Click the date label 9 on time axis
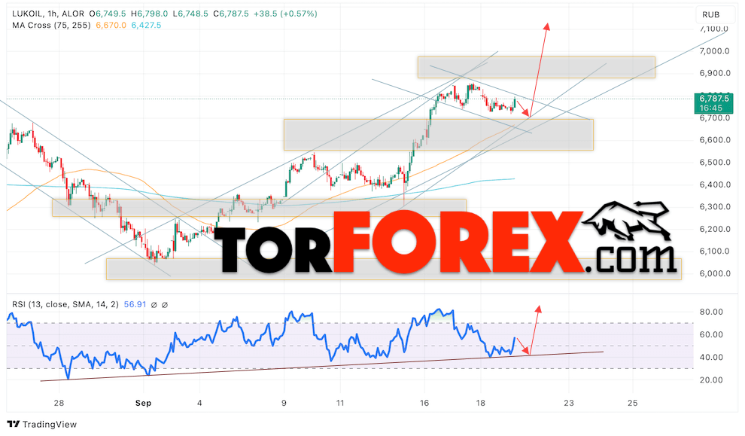 pyautogui.click(x=284, y=403)
